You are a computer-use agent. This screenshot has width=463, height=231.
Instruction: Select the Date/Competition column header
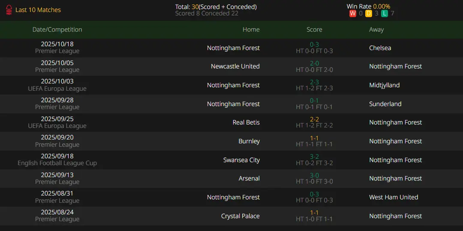(x=57, y=30)
